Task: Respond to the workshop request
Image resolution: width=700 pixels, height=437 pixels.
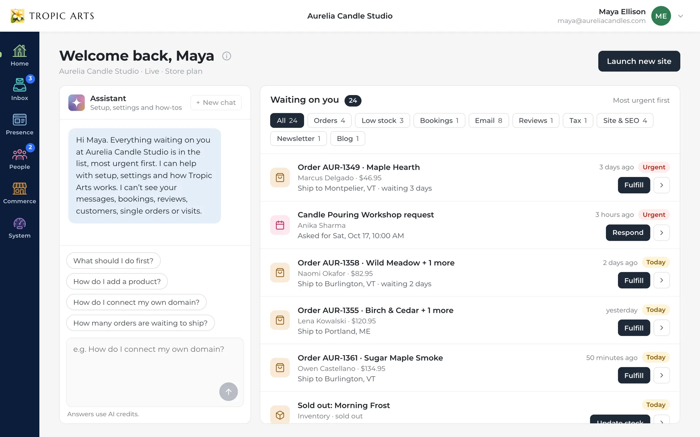Action: pos(628,233)
